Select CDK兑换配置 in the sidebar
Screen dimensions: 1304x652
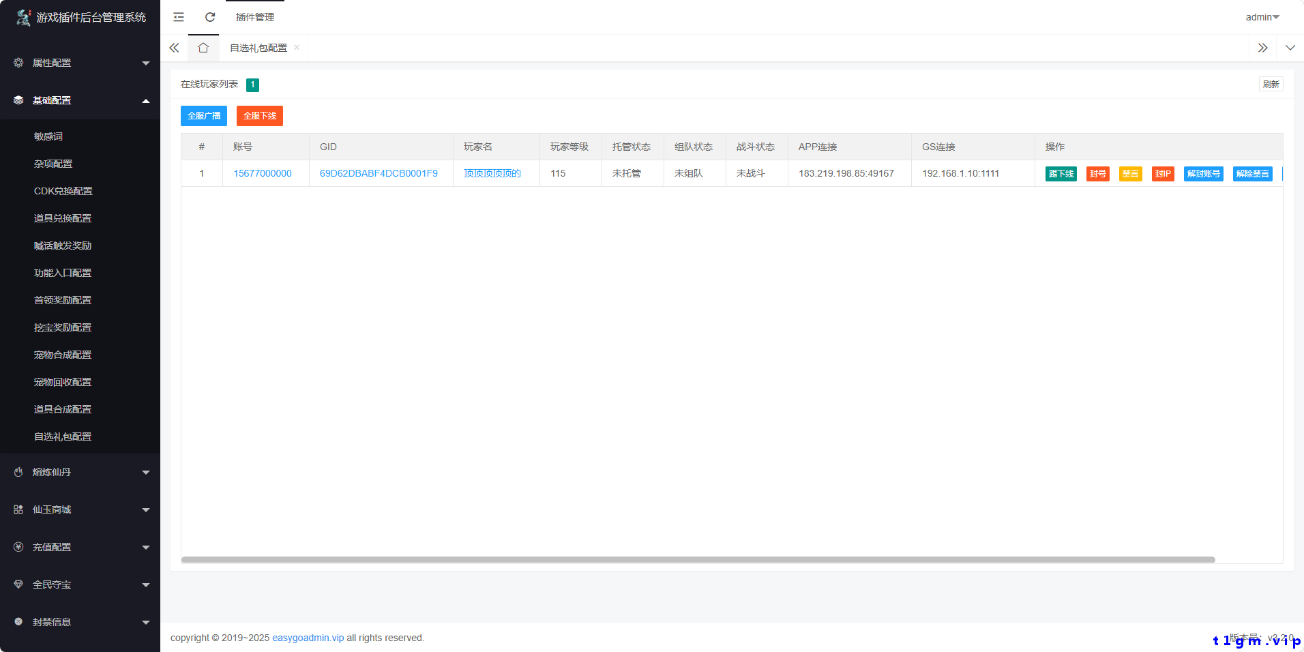[63, 191]
